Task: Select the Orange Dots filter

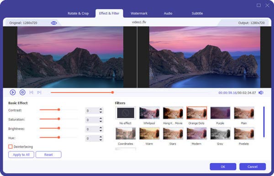Action: 196,113
